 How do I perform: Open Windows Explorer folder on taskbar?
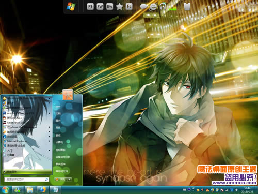pos(30,190)
